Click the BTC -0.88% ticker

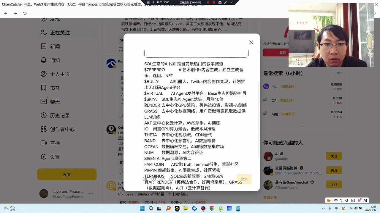[x=129, y=202]
